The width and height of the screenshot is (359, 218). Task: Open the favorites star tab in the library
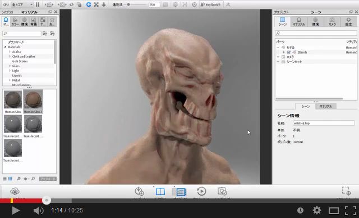(x=52, y=21)
